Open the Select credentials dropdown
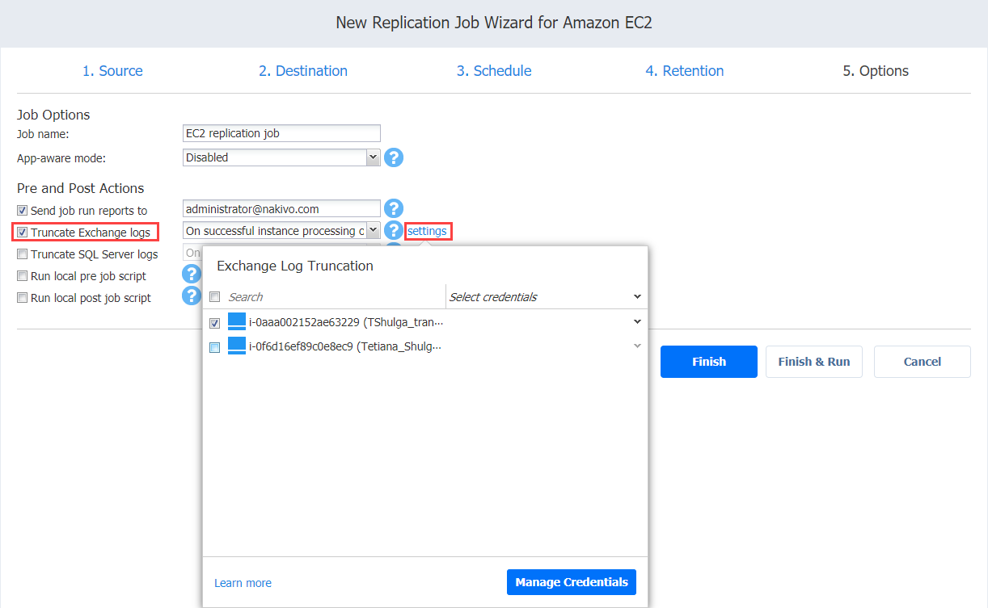Viewport: 988px width, 608px height. click(546, 297)
